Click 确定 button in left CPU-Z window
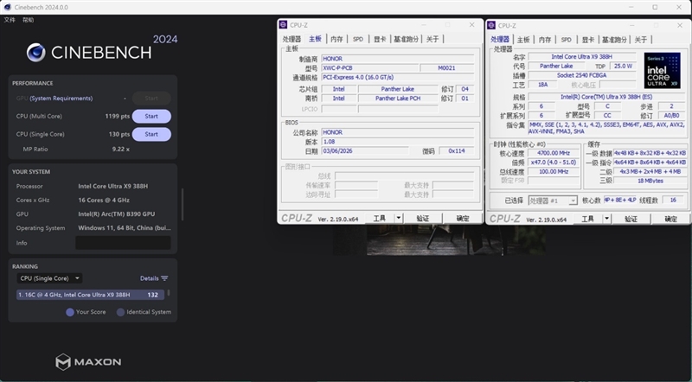692x382 pixels. tap(463, 219)
